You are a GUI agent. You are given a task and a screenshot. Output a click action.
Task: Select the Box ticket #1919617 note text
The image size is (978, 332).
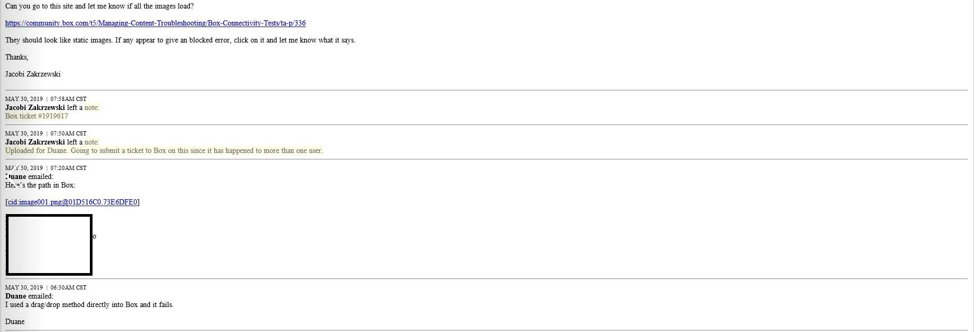(x=37, y=116)
